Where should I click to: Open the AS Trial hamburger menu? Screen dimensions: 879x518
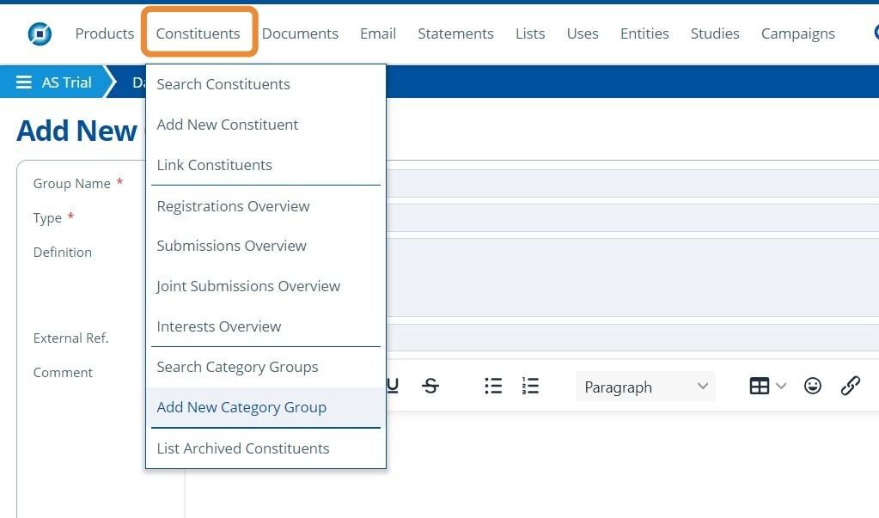24,82
